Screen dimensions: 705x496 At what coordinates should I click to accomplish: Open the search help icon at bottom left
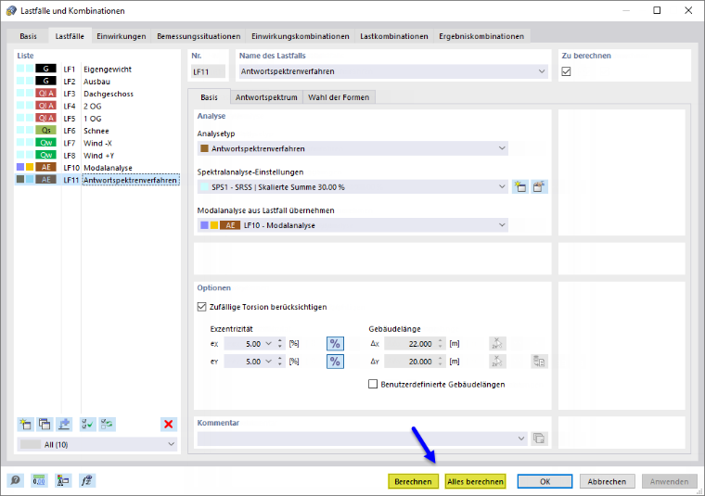(15, 481)
